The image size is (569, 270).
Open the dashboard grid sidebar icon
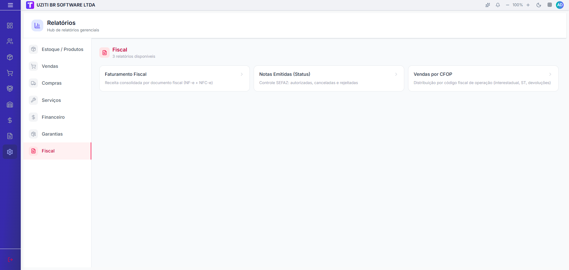(x=10, y=25)
